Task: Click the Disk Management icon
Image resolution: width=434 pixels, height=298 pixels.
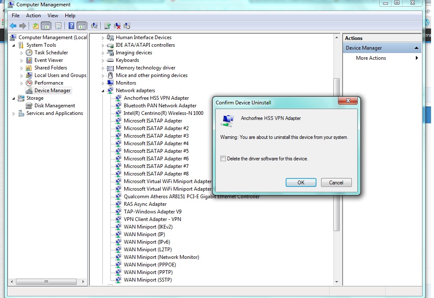Action: coord(29,106)
